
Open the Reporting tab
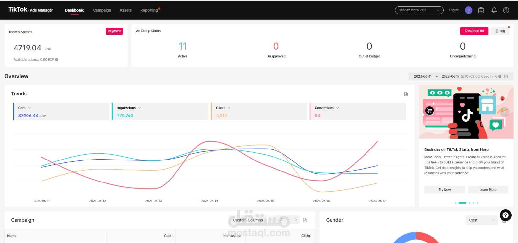click(x=149, y=10)
